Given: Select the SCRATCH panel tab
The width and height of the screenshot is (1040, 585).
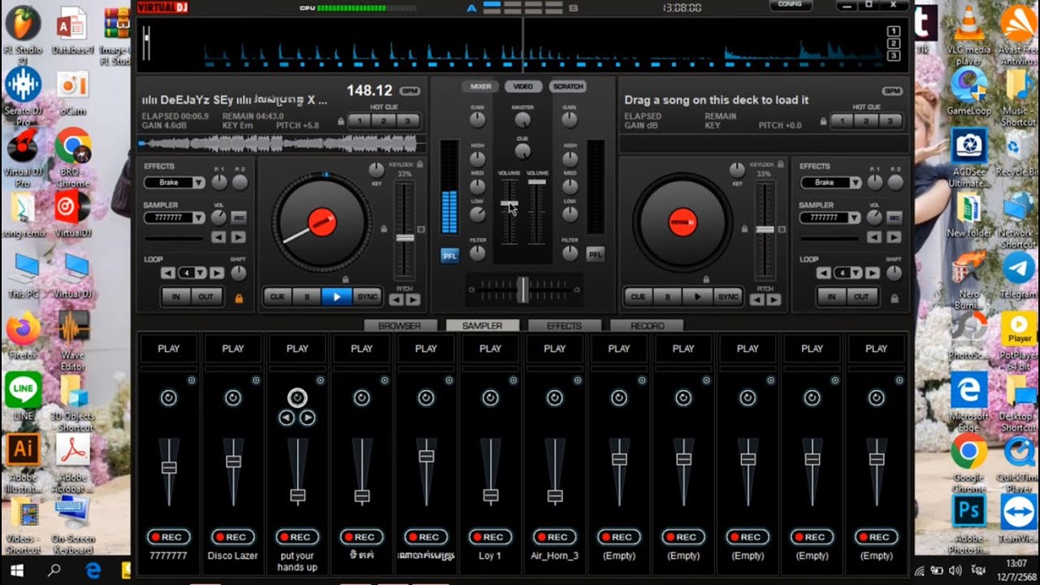Looking at the screenshot, I should [568, 86].
